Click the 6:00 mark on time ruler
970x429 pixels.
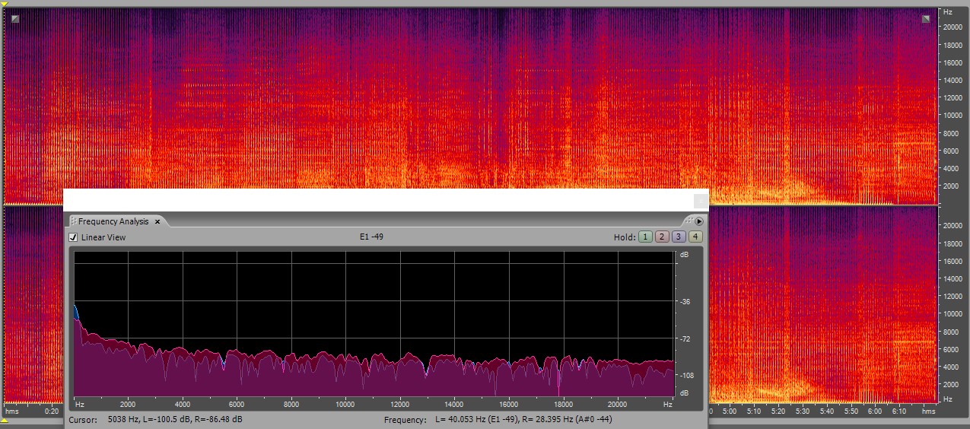[875, 411]
